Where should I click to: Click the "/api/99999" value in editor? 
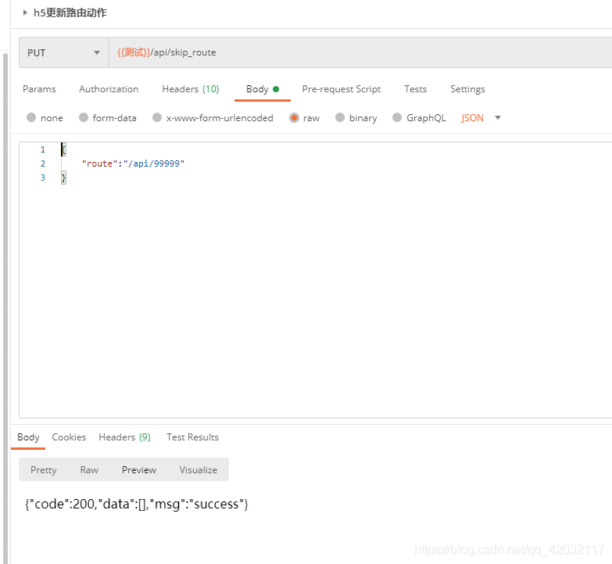(154, 163)
